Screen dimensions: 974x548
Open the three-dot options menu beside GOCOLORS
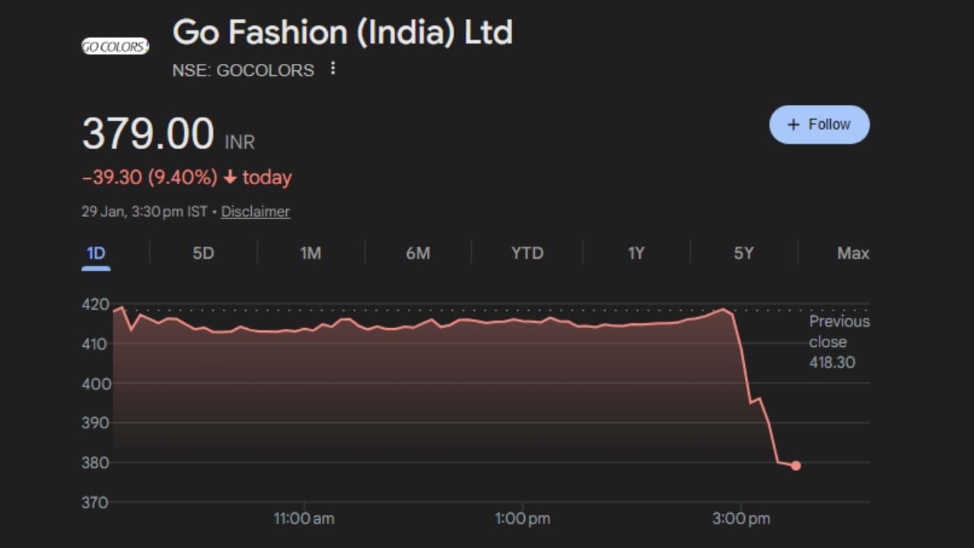333,69
